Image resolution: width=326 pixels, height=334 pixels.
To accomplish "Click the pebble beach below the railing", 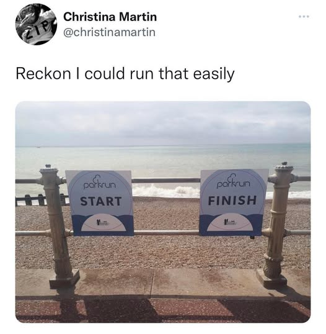I will (162, 251).
